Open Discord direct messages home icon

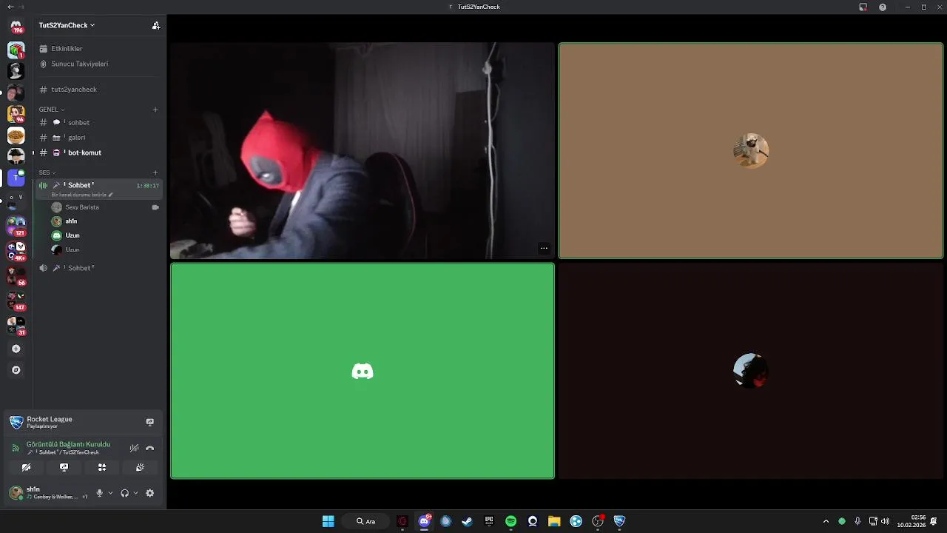coord(16,27)
